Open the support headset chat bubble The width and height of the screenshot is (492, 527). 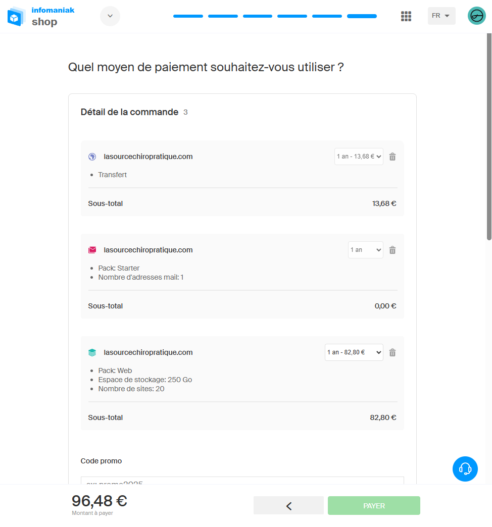465,469
